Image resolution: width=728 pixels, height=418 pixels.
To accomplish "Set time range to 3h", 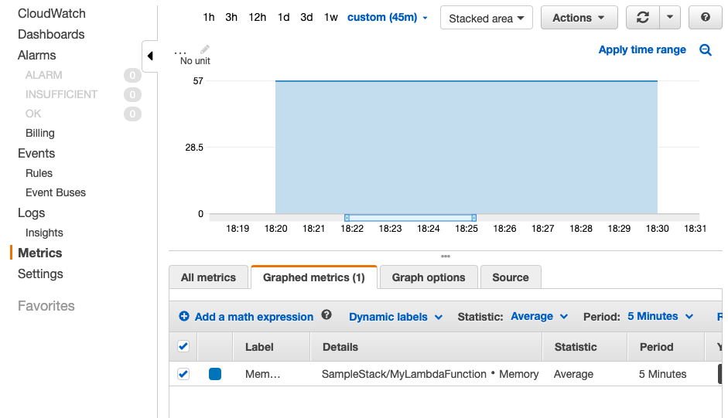I will point(231,18).
